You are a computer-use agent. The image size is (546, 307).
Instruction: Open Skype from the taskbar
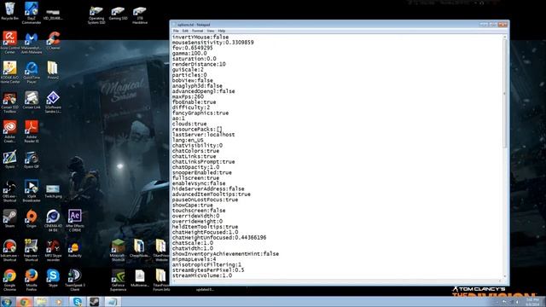[77, 302]
